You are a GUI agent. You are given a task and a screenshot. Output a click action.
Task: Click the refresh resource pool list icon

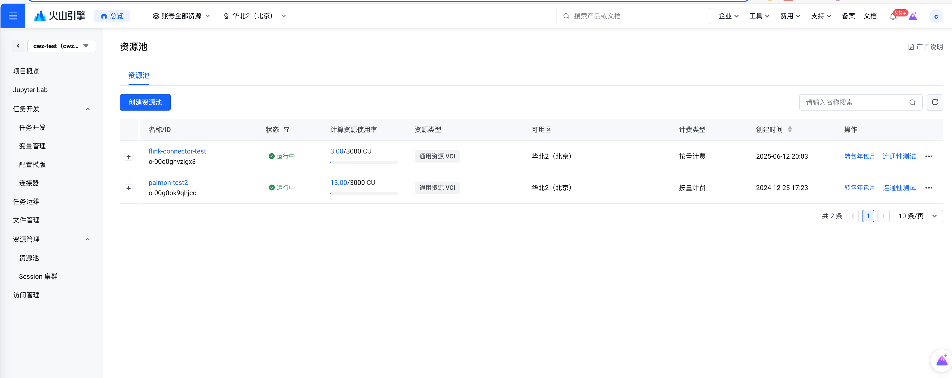[935, 102]
